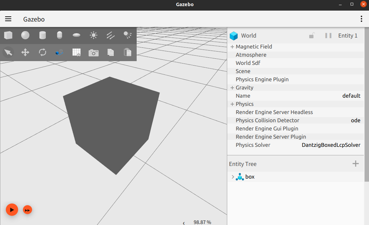369x225 pixels.
Task: Insert a box shape
Action: pos(8,35)
